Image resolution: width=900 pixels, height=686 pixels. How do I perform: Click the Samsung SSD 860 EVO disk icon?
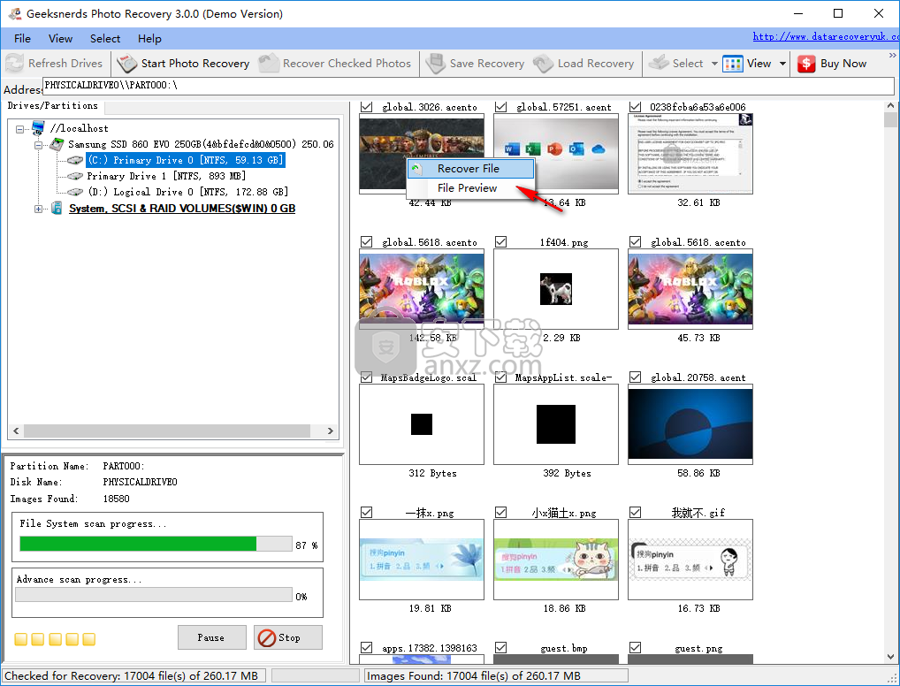click(x=57, y=143)
